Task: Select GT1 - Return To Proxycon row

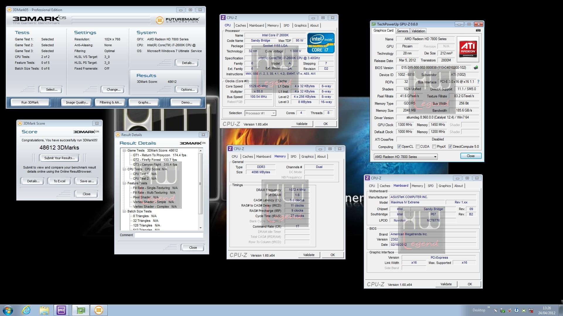Action: (160, 155)
